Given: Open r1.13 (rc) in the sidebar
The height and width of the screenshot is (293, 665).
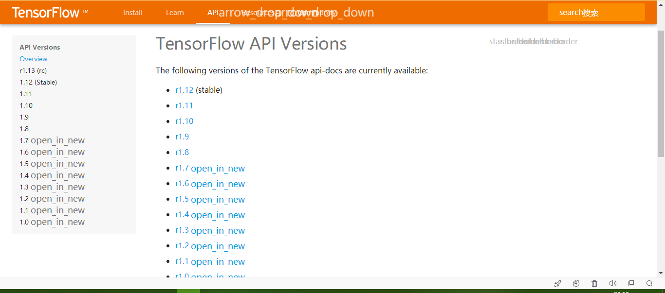Looking at the screenshot, I should (x=33, y=70).
